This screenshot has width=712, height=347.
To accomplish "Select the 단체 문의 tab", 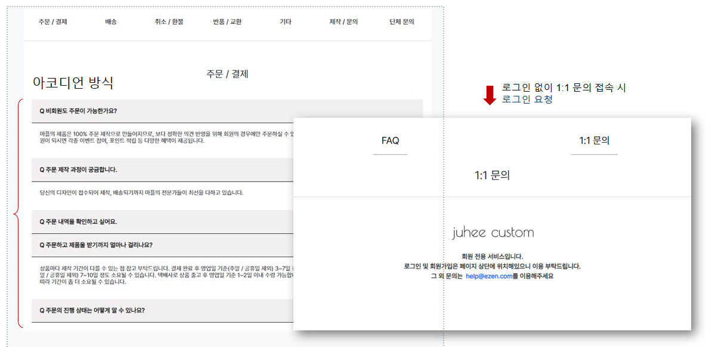I will (x=400, y=22).
